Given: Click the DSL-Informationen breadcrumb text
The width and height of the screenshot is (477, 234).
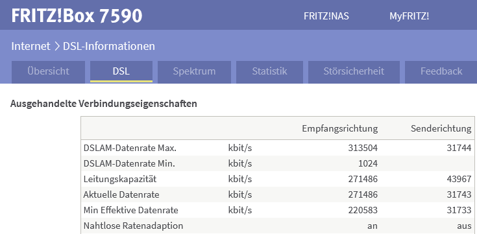Looking at the screenshot, I should [109, 46].
